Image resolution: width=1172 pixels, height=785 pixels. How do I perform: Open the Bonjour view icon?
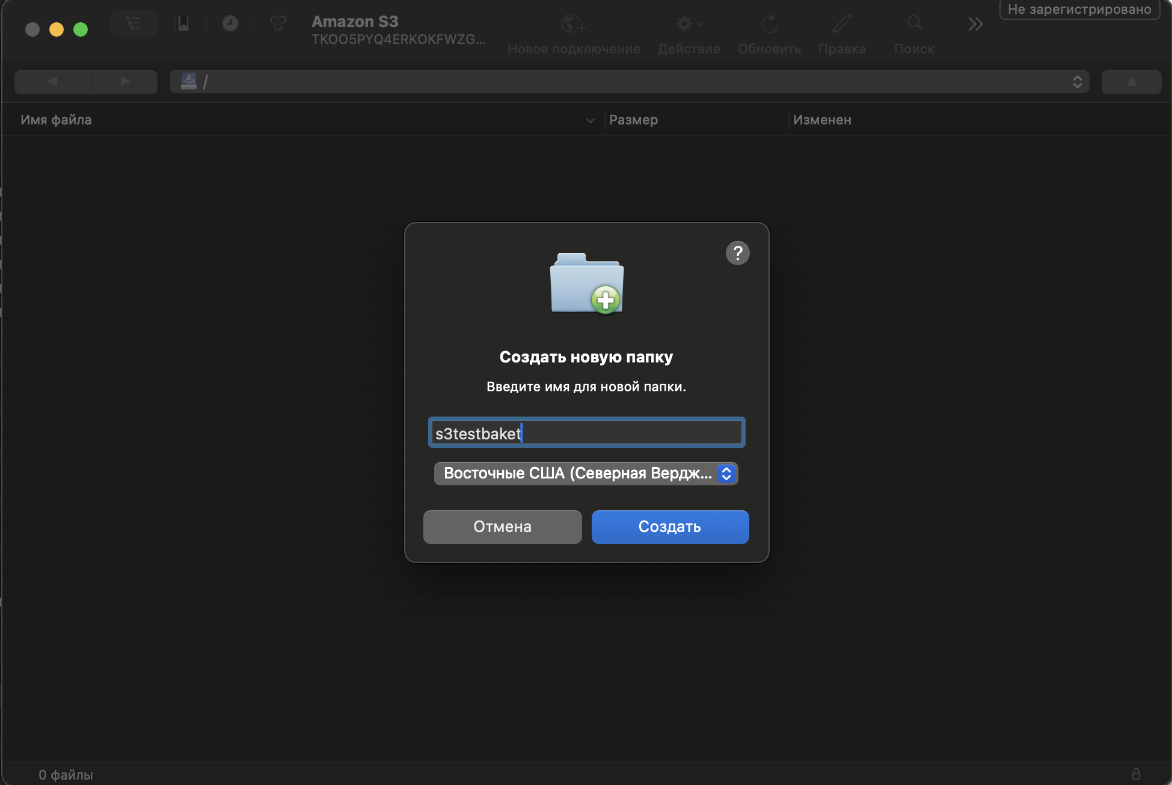coord(278,23)
